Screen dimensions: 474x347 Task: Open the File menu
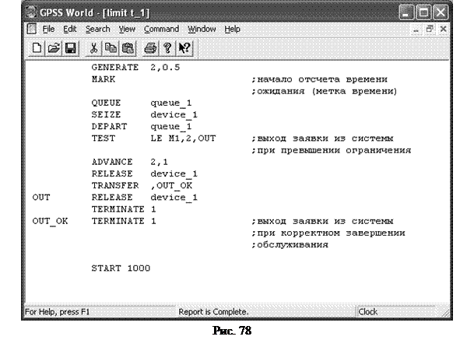(48, 29)
